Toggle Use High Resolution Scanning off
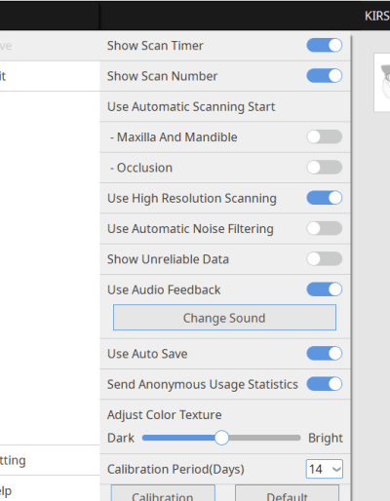390x501 pixels. click(x=324, y=198)
